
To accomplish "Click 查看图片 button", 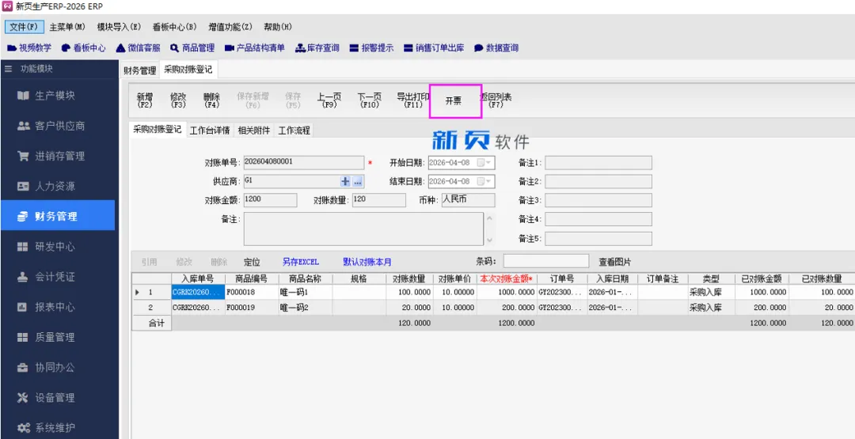I will click(x=614, y=262).
